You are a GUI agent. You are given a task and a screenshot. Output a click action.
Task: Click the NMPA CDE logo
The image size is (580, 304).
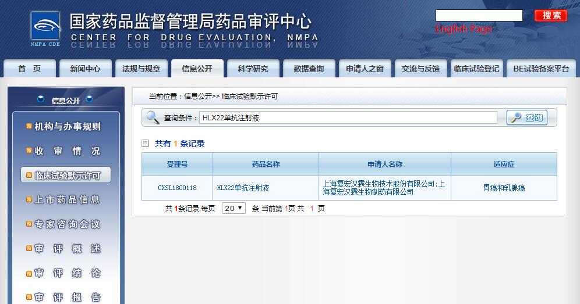click(45, 28)
